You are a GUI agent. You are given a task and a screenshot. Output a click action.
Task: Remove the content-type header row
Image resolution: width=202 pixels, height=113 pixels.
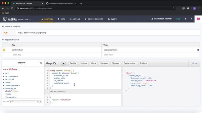198,50
